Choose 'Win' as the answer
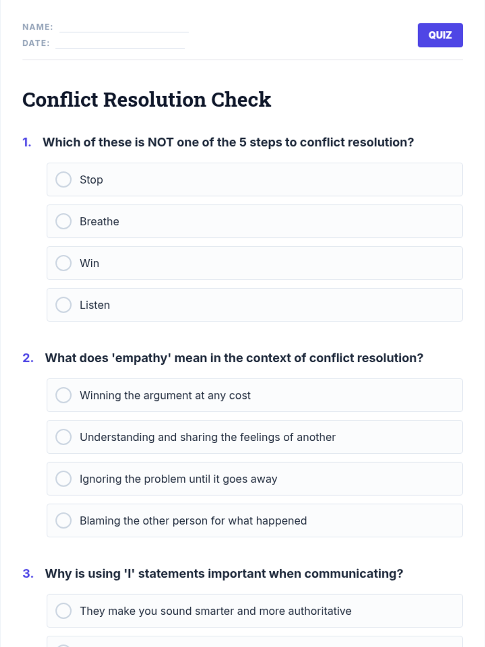The width and height of the screenshot is (485, 647). pyautogui.click(x=63, y=263)
